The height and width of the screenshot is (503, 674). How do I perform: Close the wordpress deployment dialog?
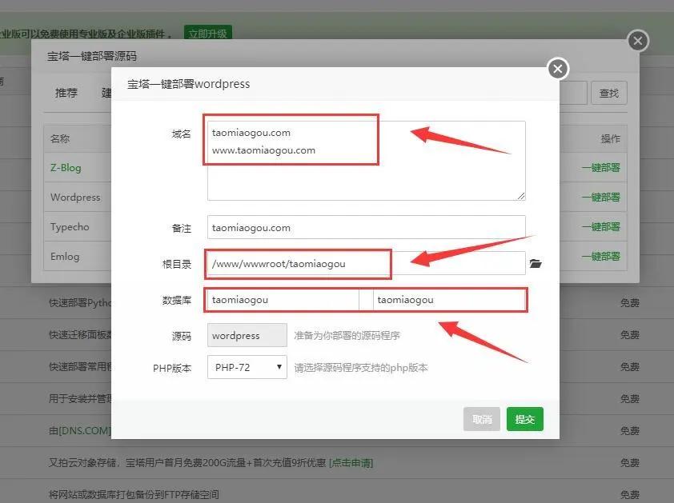click(558, 69)
